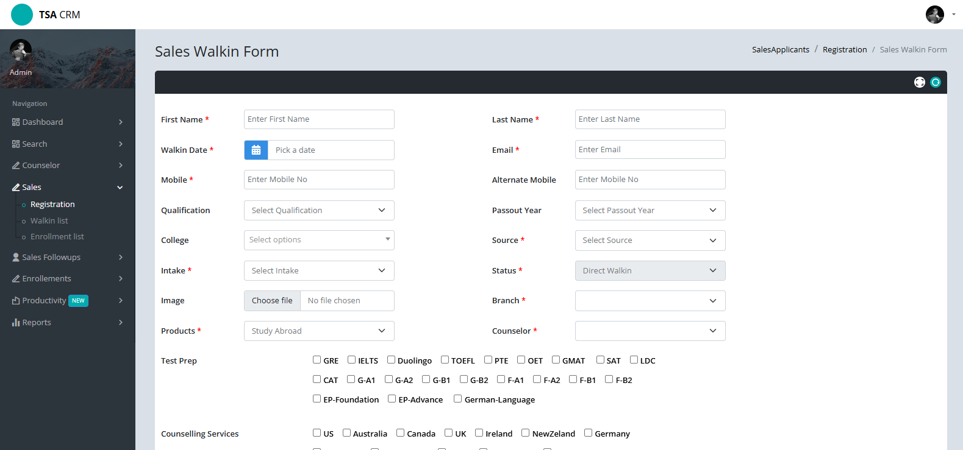Check the IELTS test prep checkbox
Screen dimensions: 963x450
pyautogui.click(x=352, y=360)
